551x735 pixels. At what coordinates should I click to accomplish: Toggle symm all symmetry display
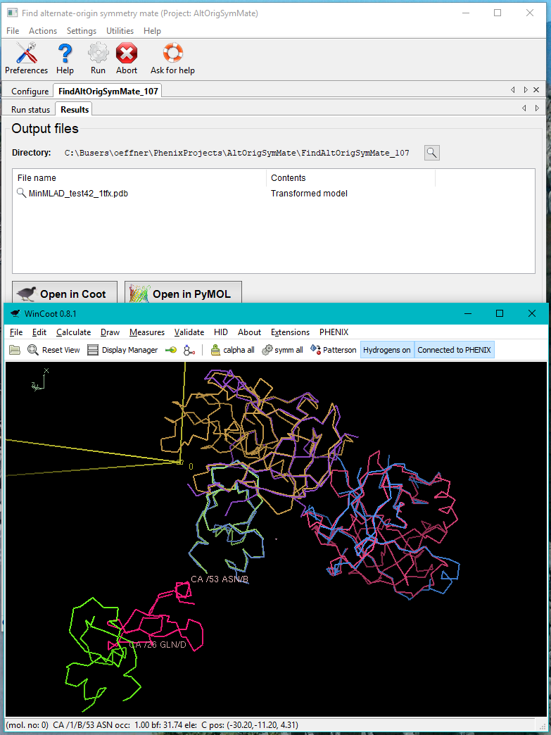click(282, 350)
